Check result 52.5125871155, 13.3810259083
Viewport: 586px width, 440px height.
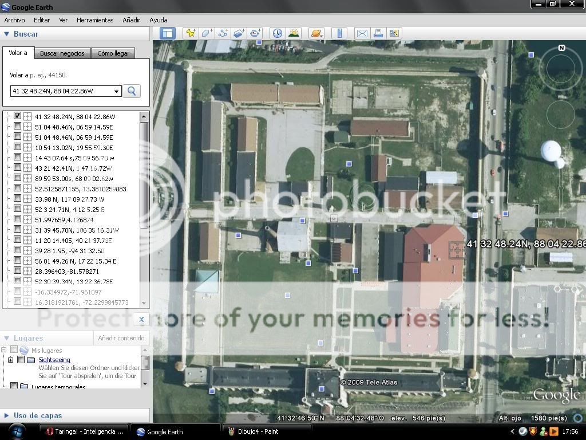(17, 188)
